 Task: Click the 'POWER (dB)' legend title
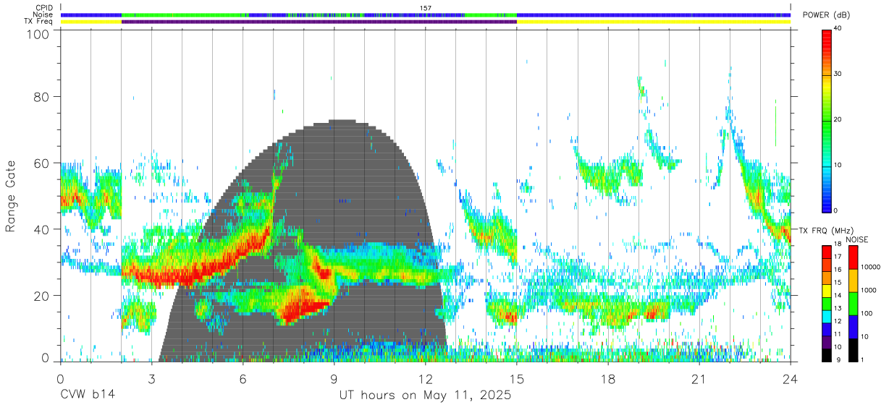826,14
